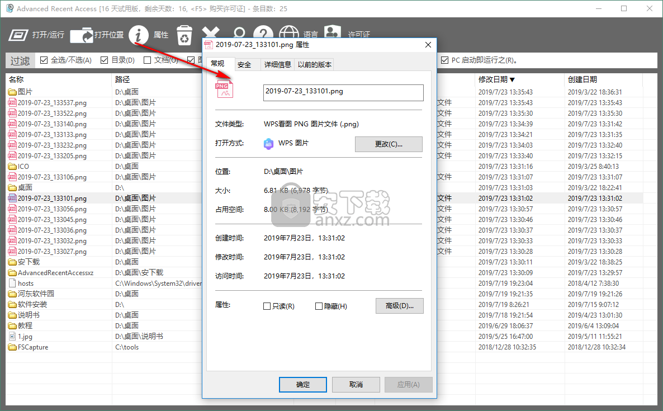Click the folder icon of 图片 row
Viewport: 663px width, 411px height.
12,92
